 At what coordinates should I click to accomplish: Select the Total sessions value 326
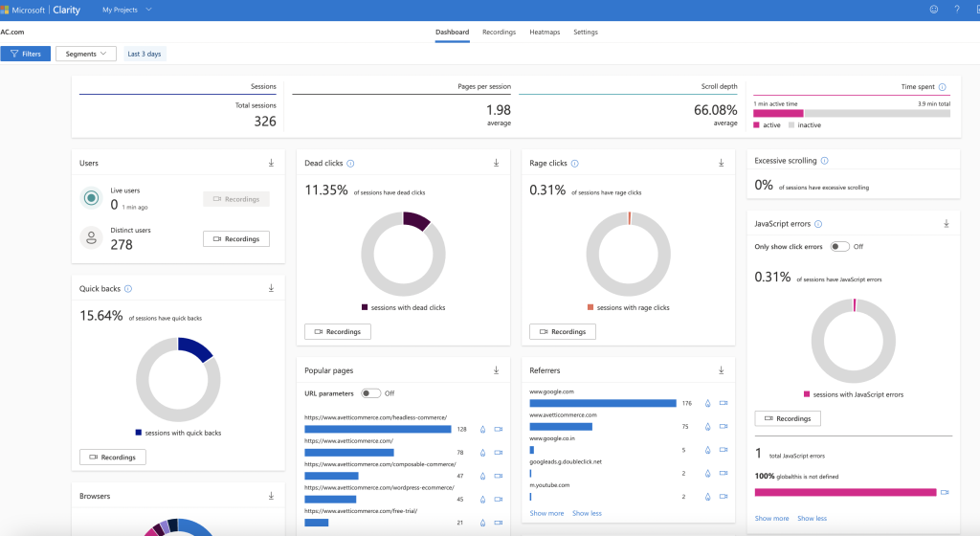265,122
